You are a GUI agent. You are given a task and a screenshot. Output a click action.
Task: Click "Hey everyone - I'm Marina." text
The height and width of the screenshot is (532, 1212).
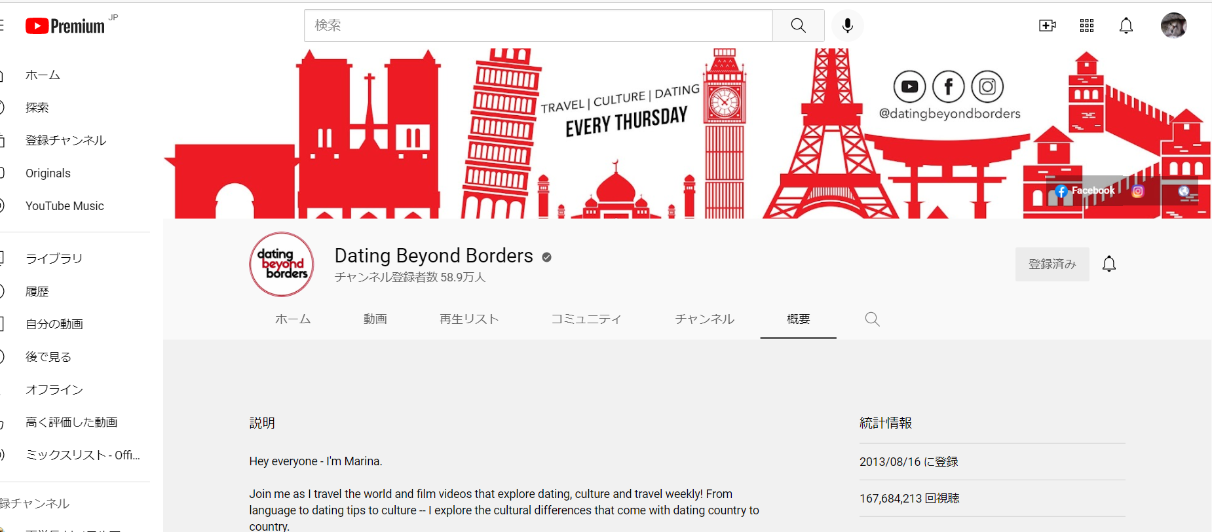316,461
